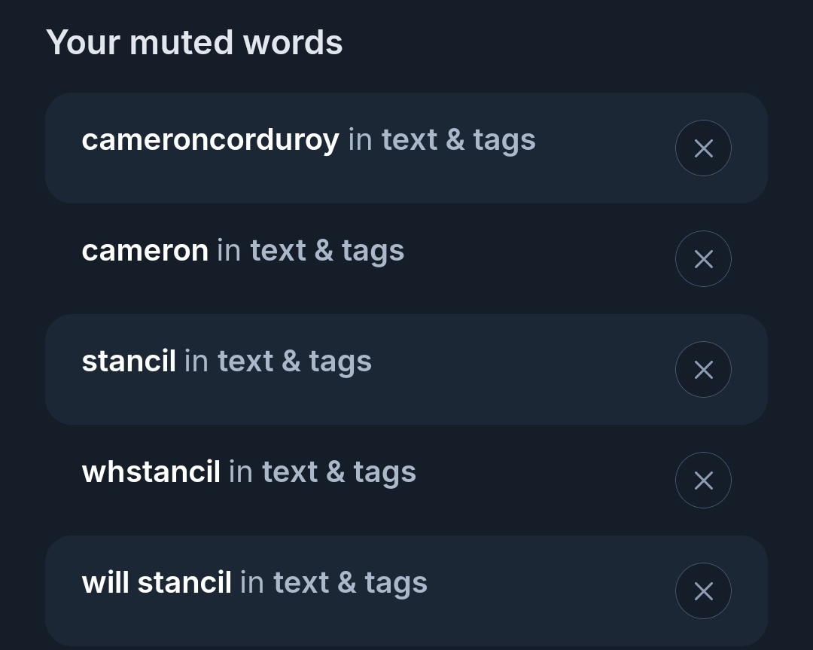Remove will stancil with the X button
Image resolution: width=813 pixels, height=650 pixels.
click(x=703, y=591)
